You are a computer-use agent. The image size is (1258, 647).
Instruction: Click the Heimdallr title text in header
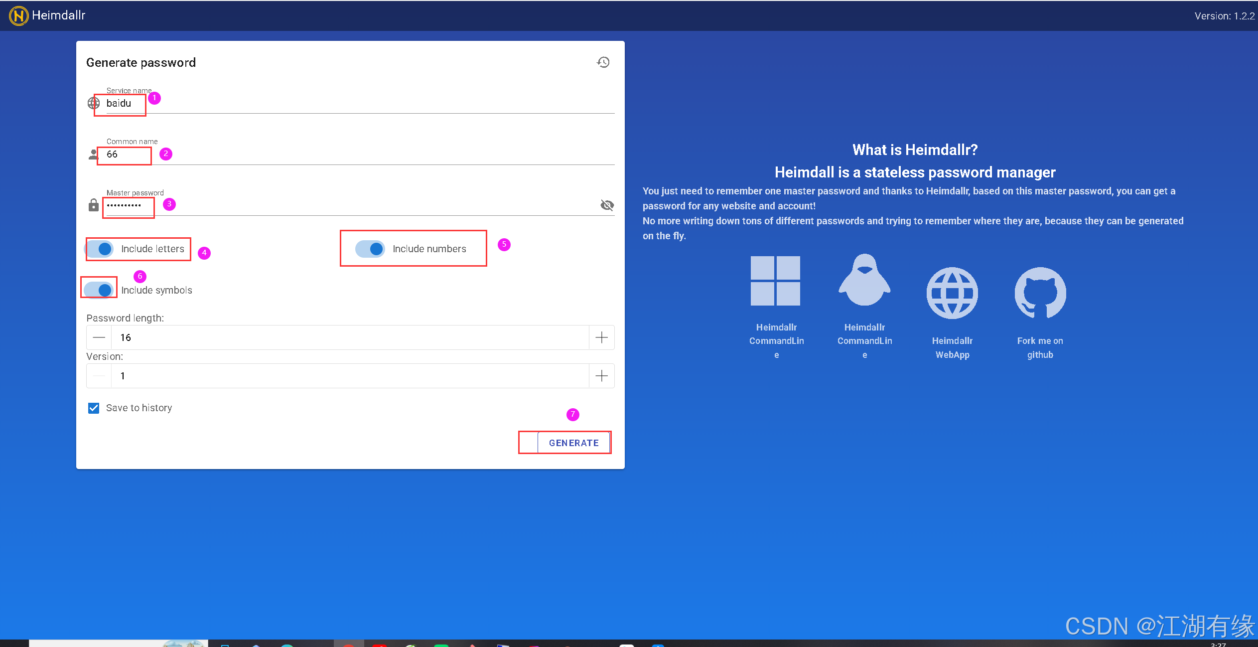[x=59, y=15]
